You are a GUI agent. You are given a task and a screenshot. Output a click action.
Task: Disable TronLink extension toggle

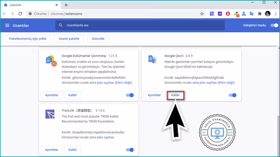130,150
